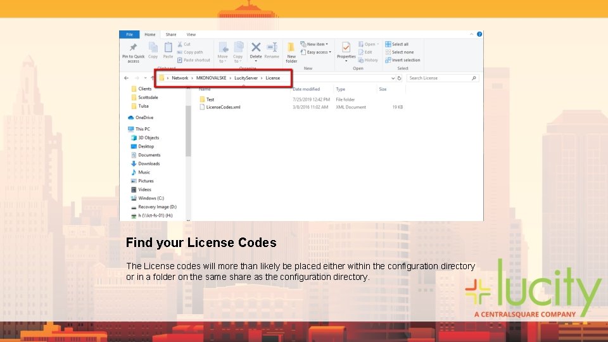Open 3D Objects in navigation pane
Image resolution: width=608 pixels, height=342 pixels.
click(x=148, y=137)
